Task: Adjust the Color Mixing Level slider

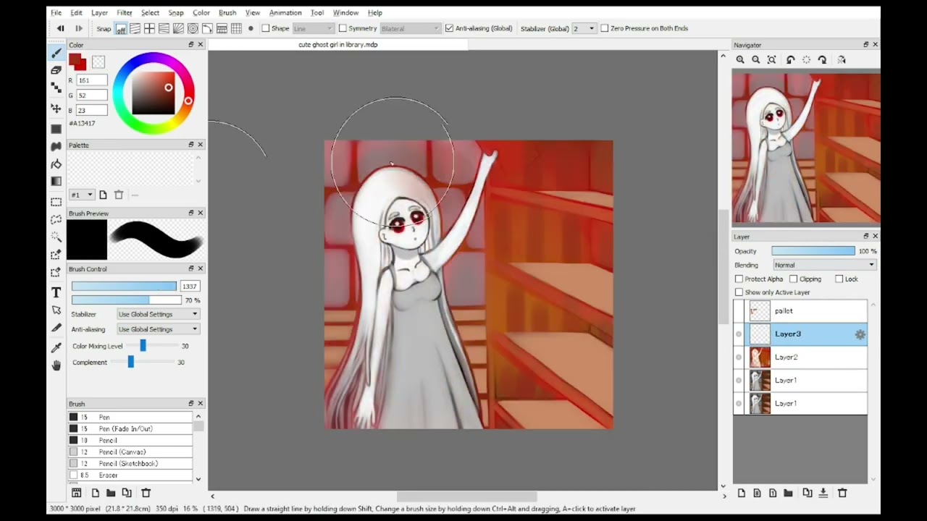Action: [142, 346]
